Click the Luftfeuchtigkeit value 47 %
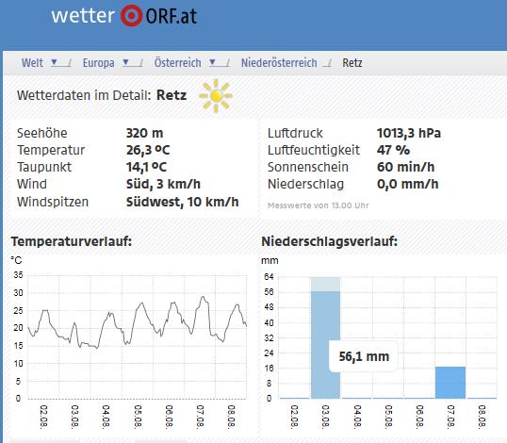The image size is (507, 443). pyautogui.click(x=393, y=150)
